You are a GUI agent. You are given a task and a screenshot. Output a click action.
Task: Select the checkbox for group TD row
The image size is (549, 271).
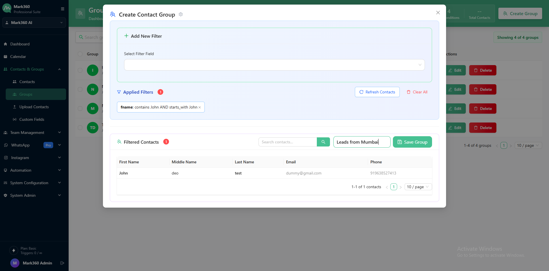pos(80,128)
